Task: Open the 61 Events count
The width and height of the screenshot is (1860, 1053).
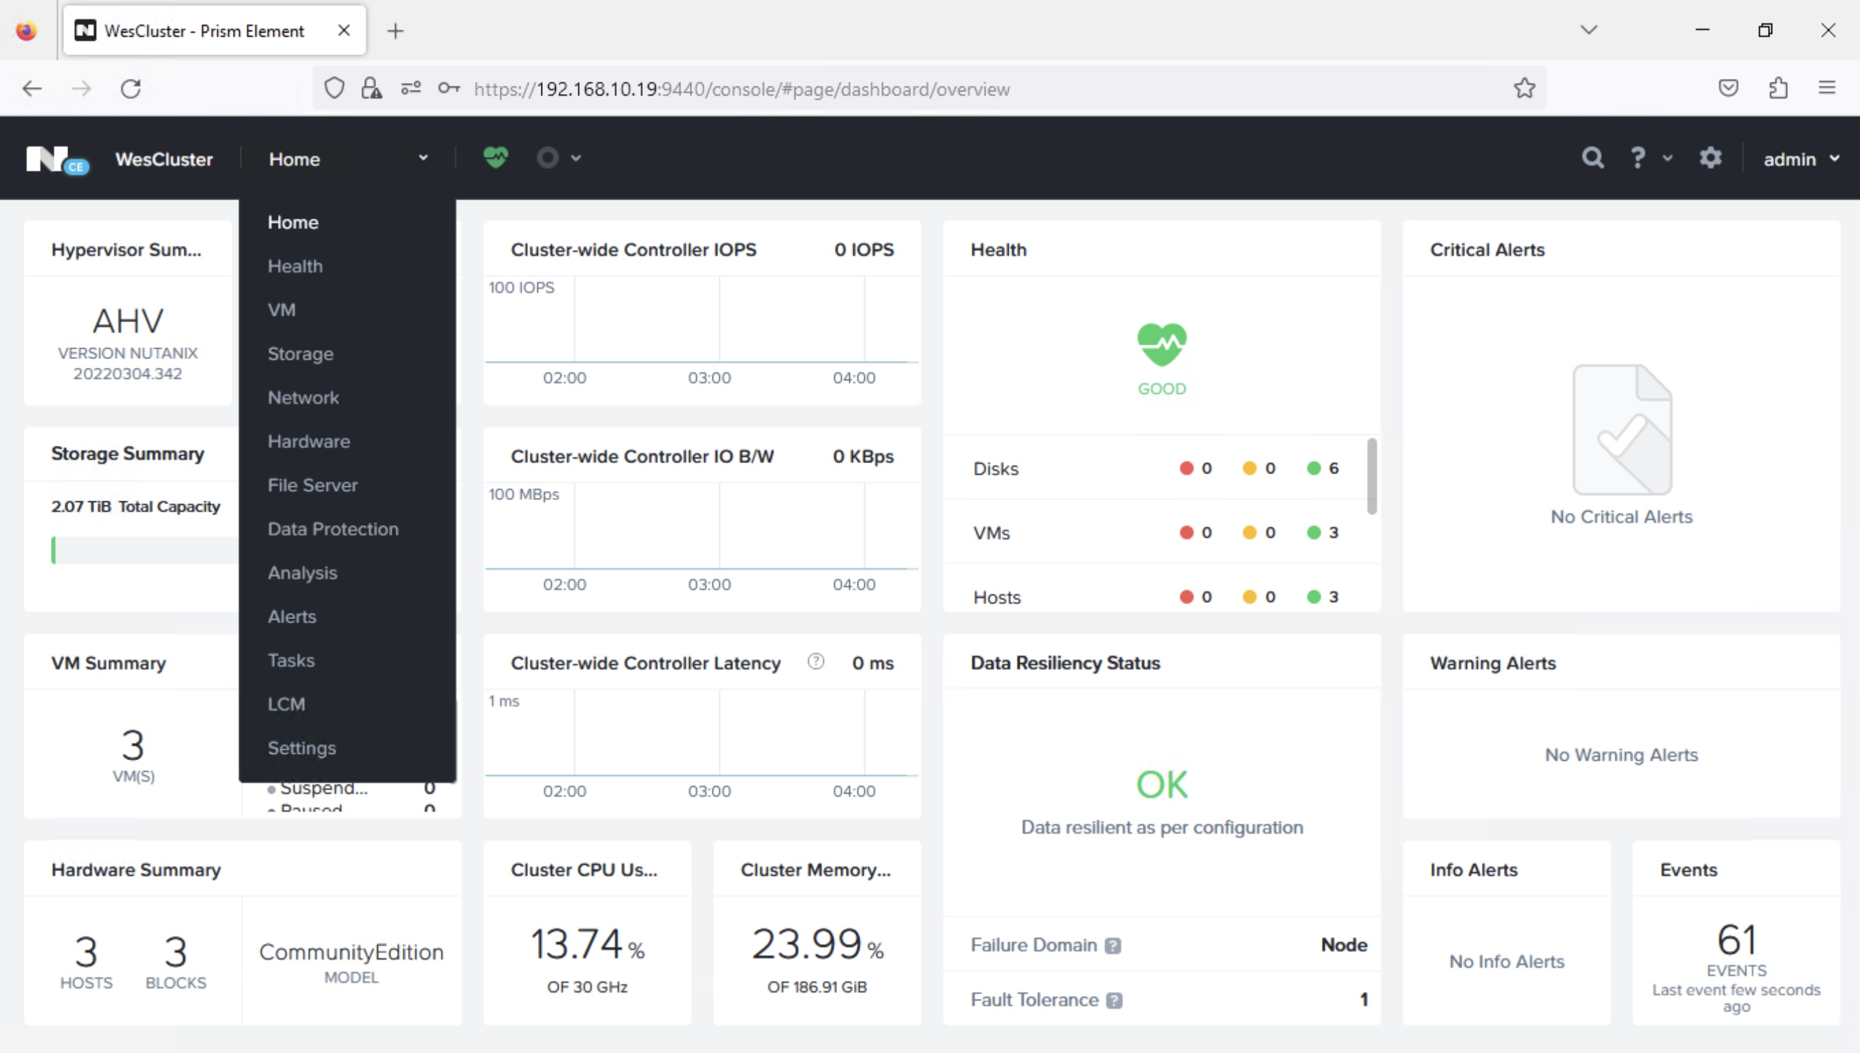Action: tap(1735, 940)
